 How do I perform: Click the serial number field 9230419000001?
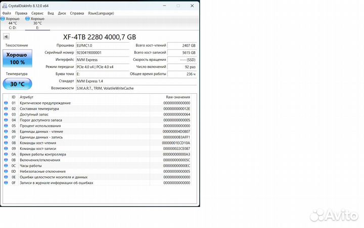[x=103, y=53]
